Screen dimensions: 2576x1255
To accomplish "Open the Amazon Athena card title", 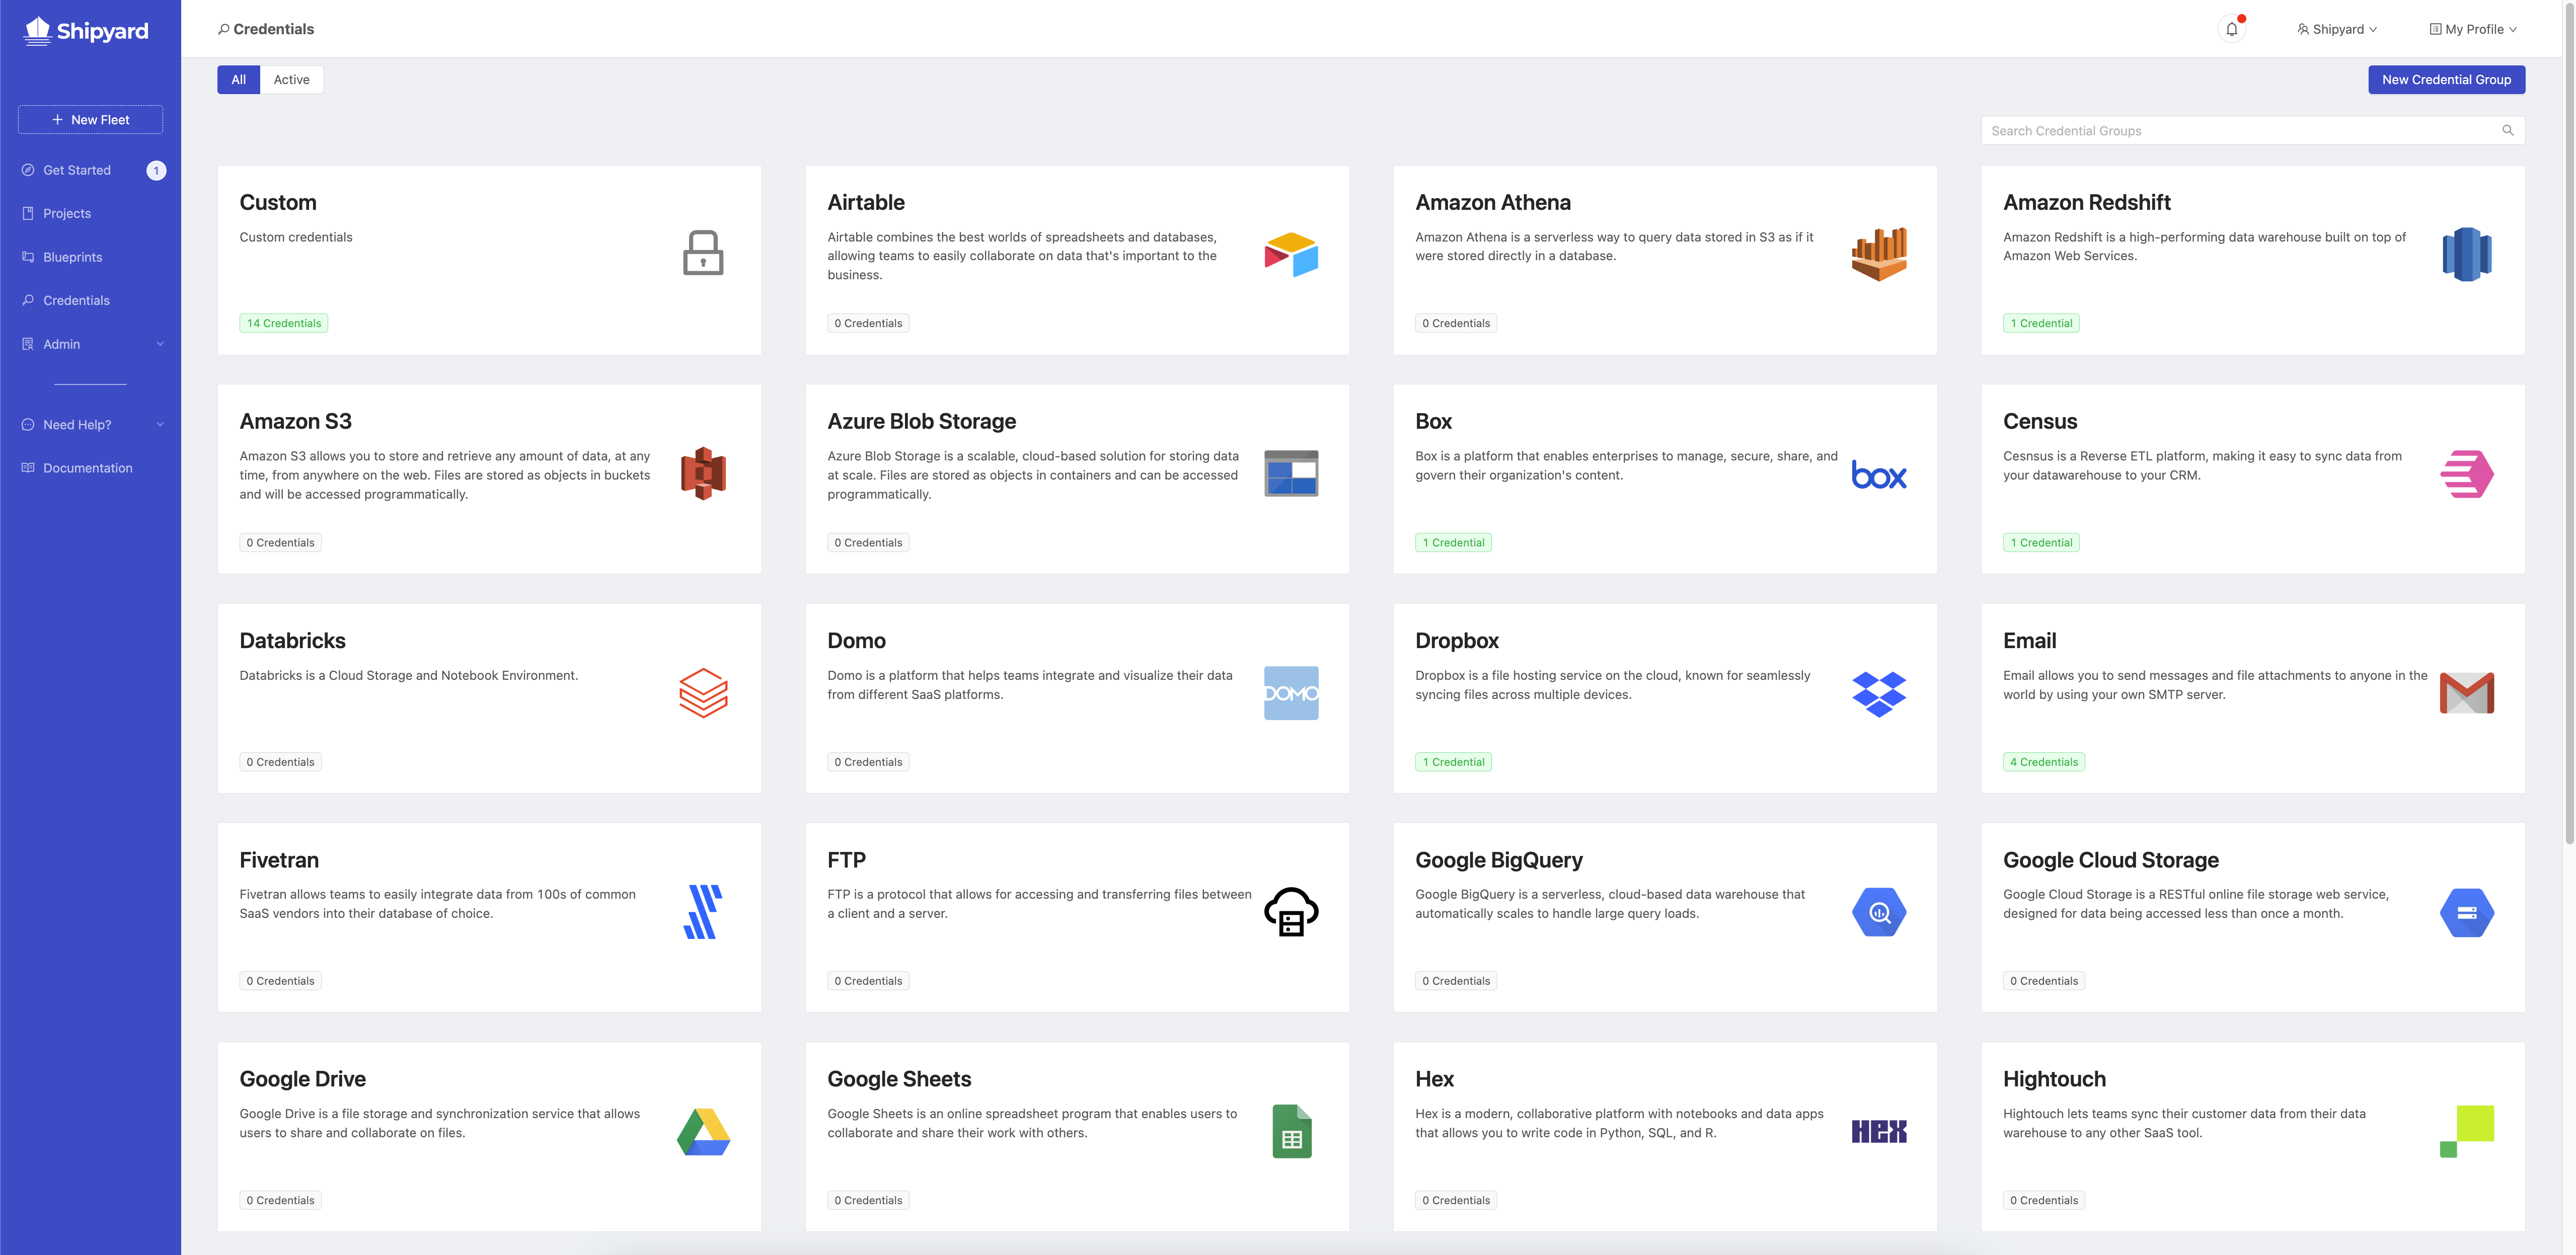I will click(x=1493, y=203).
